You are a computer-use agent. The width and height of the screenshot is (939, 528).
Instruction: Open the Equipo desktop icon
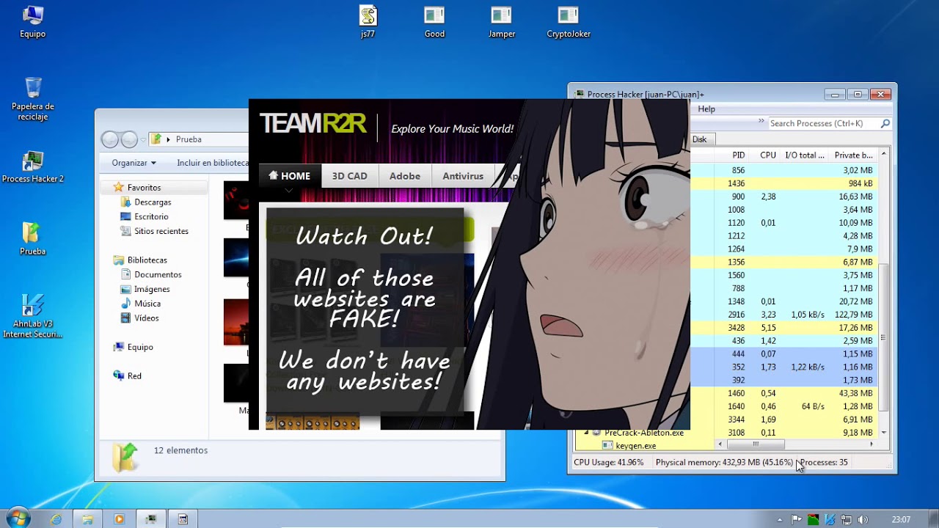coord(32,21)
